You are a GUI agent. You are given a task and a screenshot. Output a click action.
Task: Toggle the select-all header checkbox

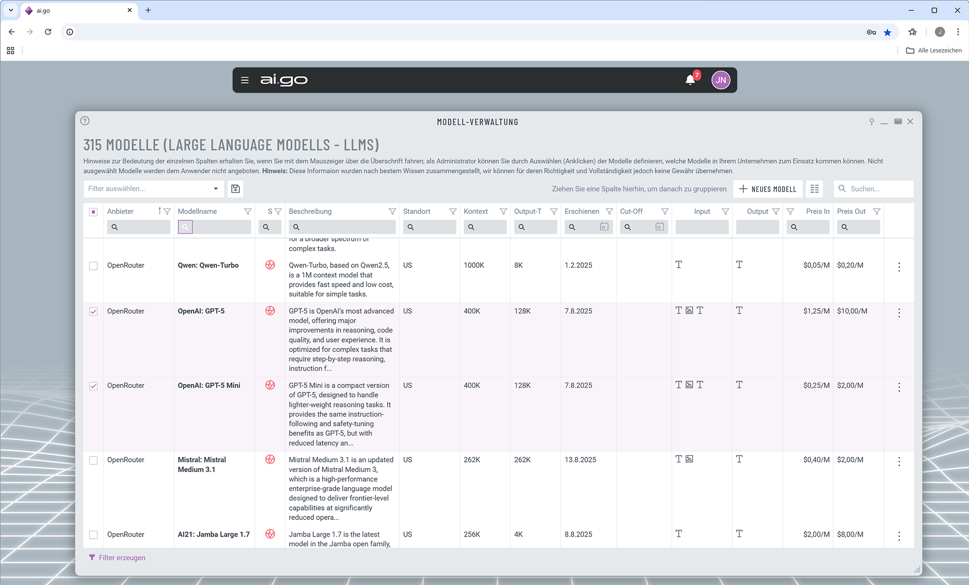pyautogui.click(x=93, y=212)
